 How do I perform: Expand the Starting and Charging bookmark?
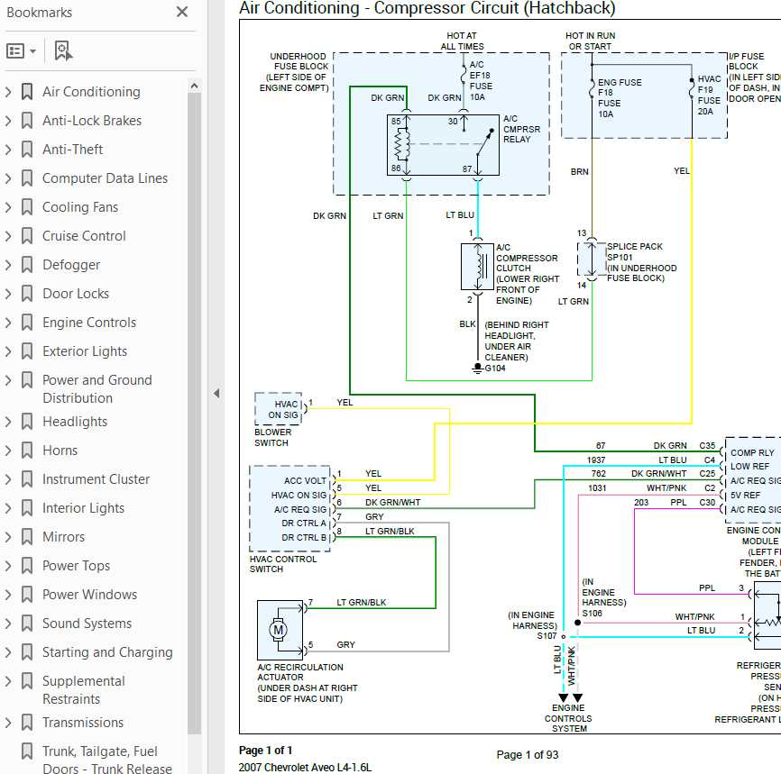tap(8, 653)
